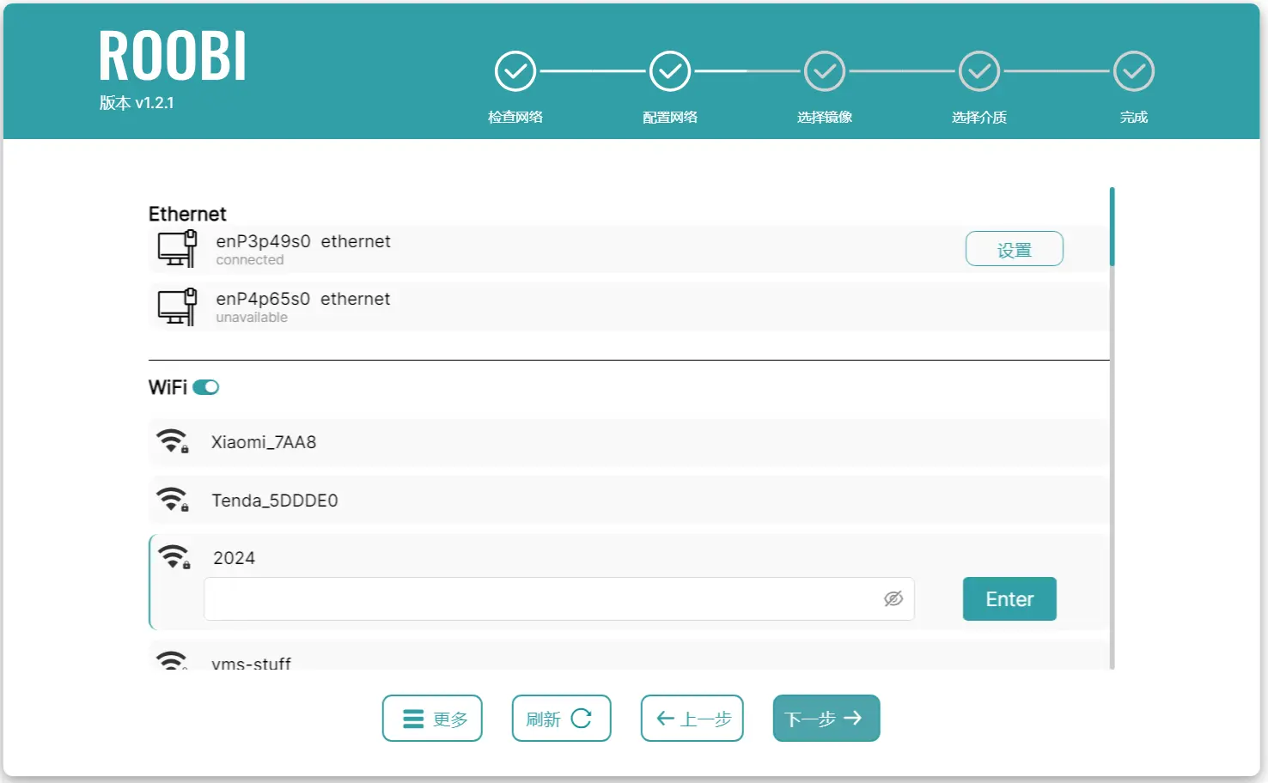This screenshot has width=1268, height=783.
Task: Select the enP3p49s0 ethernet name
Action: coord(303,241)
